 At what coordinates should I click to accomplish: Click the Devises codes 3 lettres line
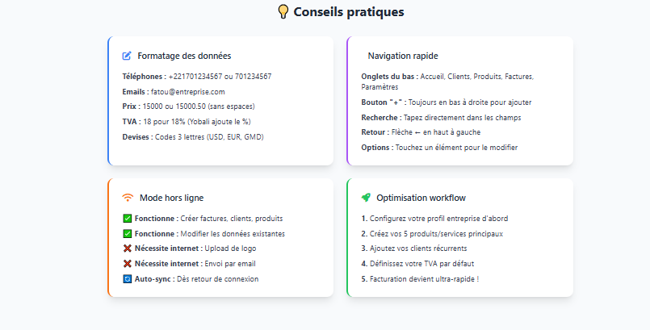pos(193,136)
